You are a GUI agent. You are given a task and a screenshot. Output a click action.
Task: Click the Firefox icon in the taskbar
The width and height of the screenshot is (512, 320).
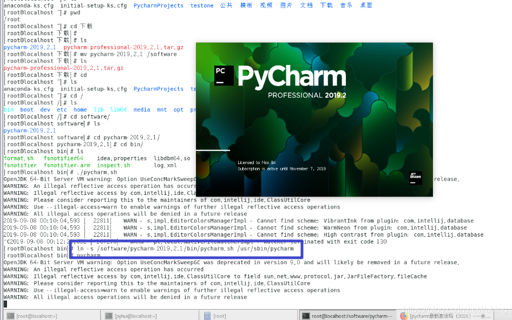[404, 316]
